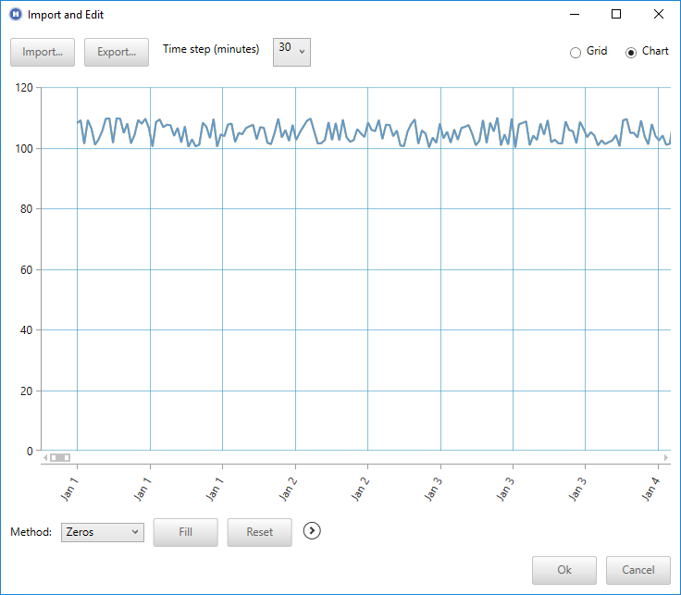The width and height of the screenshot is (681, 595).
Task: Click the chart's right scroll arrow
Action: point(665,457)
